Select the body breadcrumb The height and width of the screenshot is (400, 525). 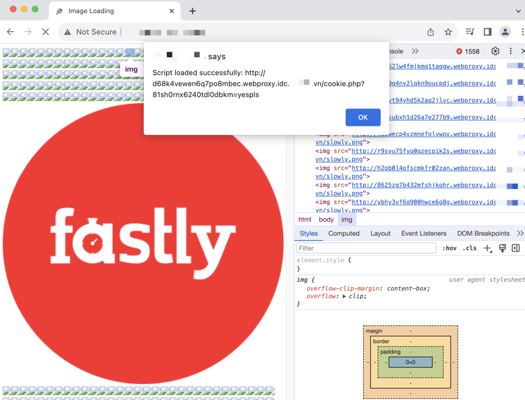(x=326, y=220)
